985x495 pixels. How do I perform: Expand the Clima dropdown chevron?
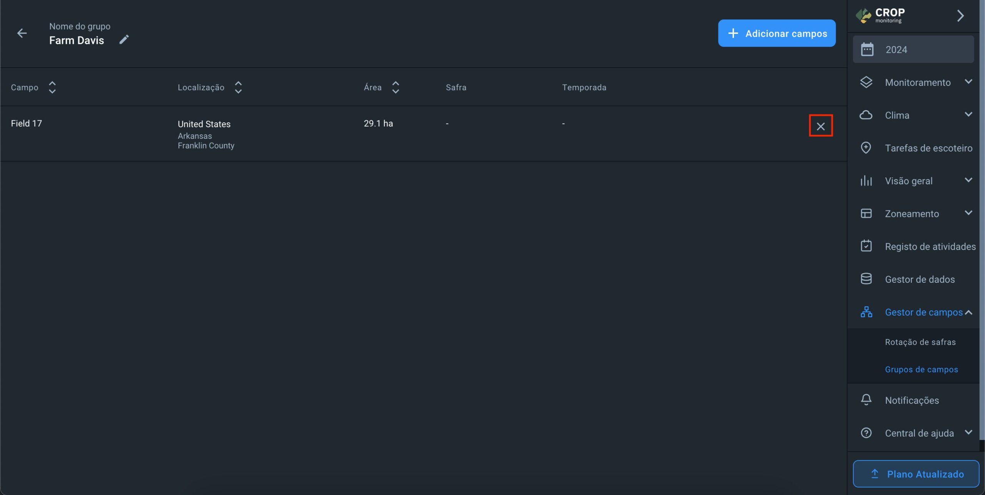pyautogui.click(x=968, y=115)
